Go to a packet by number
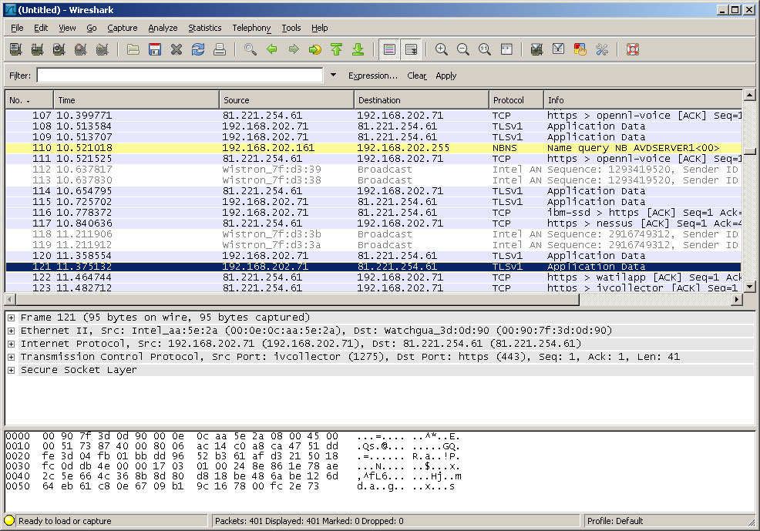This screenshot has height=531, width=760. click(x=315, y=49)
